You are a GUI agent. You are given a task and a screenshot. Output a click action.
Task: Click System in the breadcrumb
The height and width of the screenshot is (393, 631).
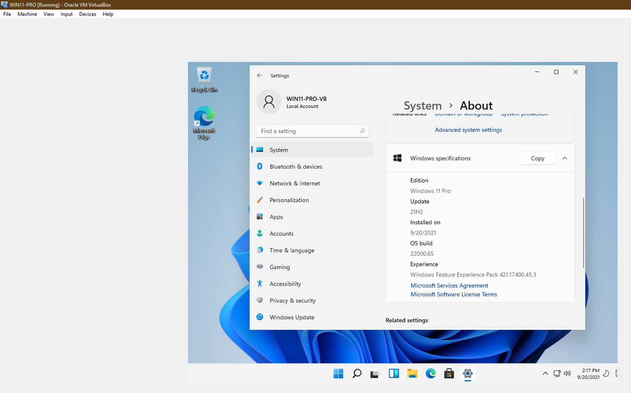(422, 106)
